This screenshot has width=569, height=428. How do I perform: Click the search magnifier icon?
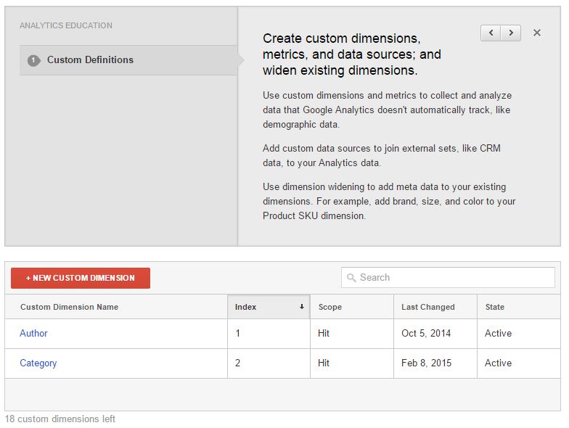352,278
